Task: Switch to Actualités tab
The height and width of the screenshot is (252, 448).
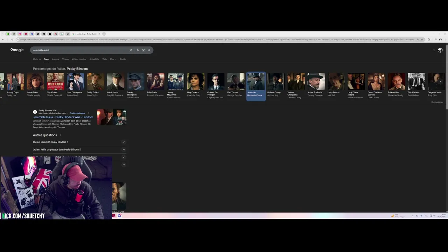Action: (x=94, y=59)
